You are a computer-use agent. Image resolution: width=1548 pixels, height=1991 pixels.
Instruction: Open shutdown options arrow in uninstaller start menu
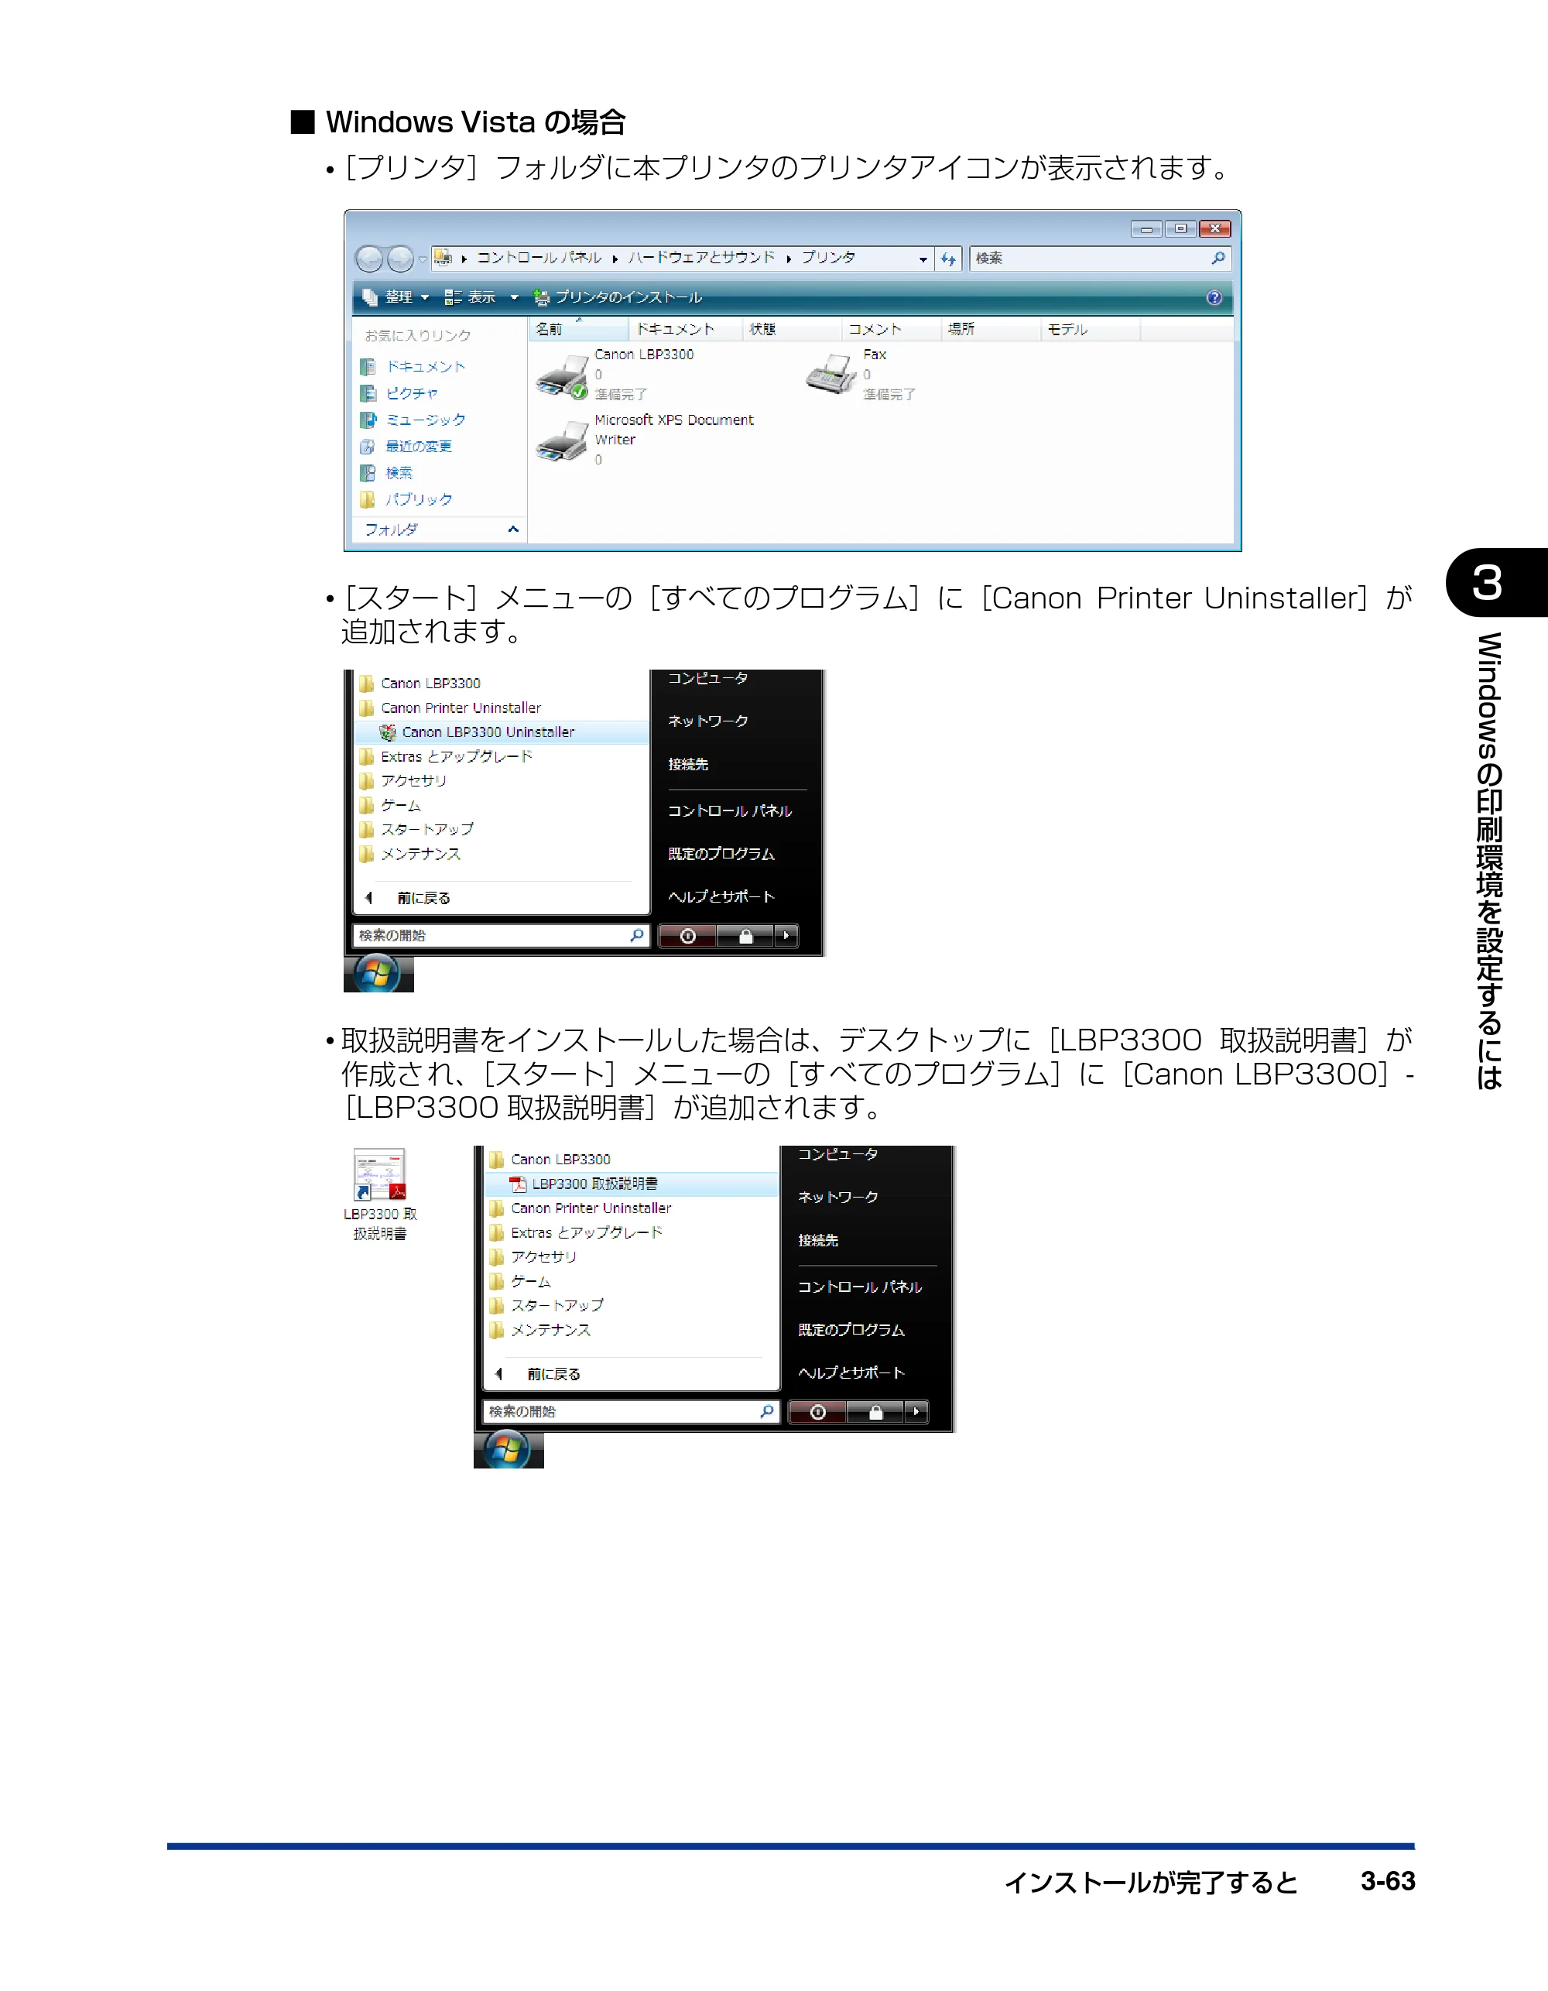point(786,936)
